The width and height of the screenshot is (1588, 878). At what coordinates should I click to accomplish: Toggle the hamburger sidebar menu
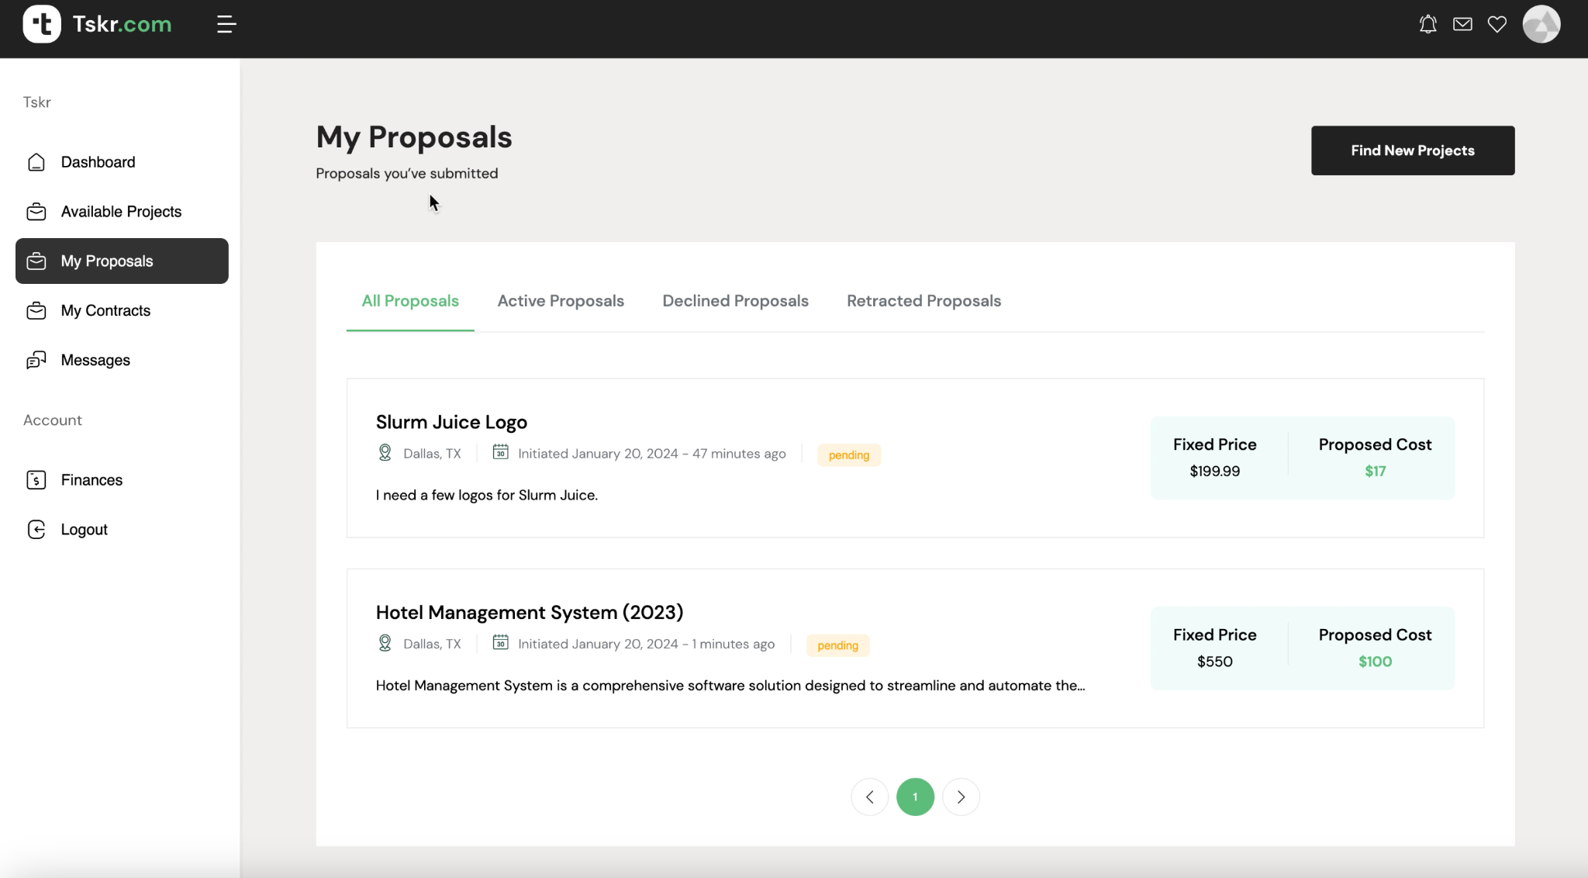click(226, 25)
